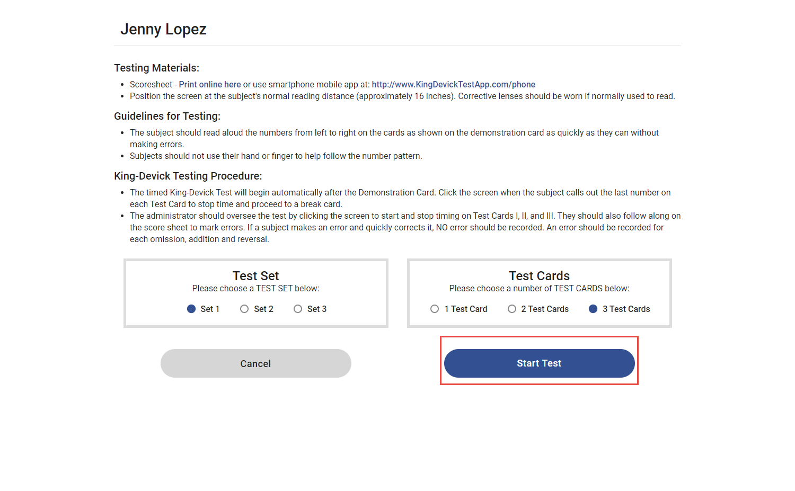
Task: Click the TEST CARDS instruction text
Action: point(539,288)
